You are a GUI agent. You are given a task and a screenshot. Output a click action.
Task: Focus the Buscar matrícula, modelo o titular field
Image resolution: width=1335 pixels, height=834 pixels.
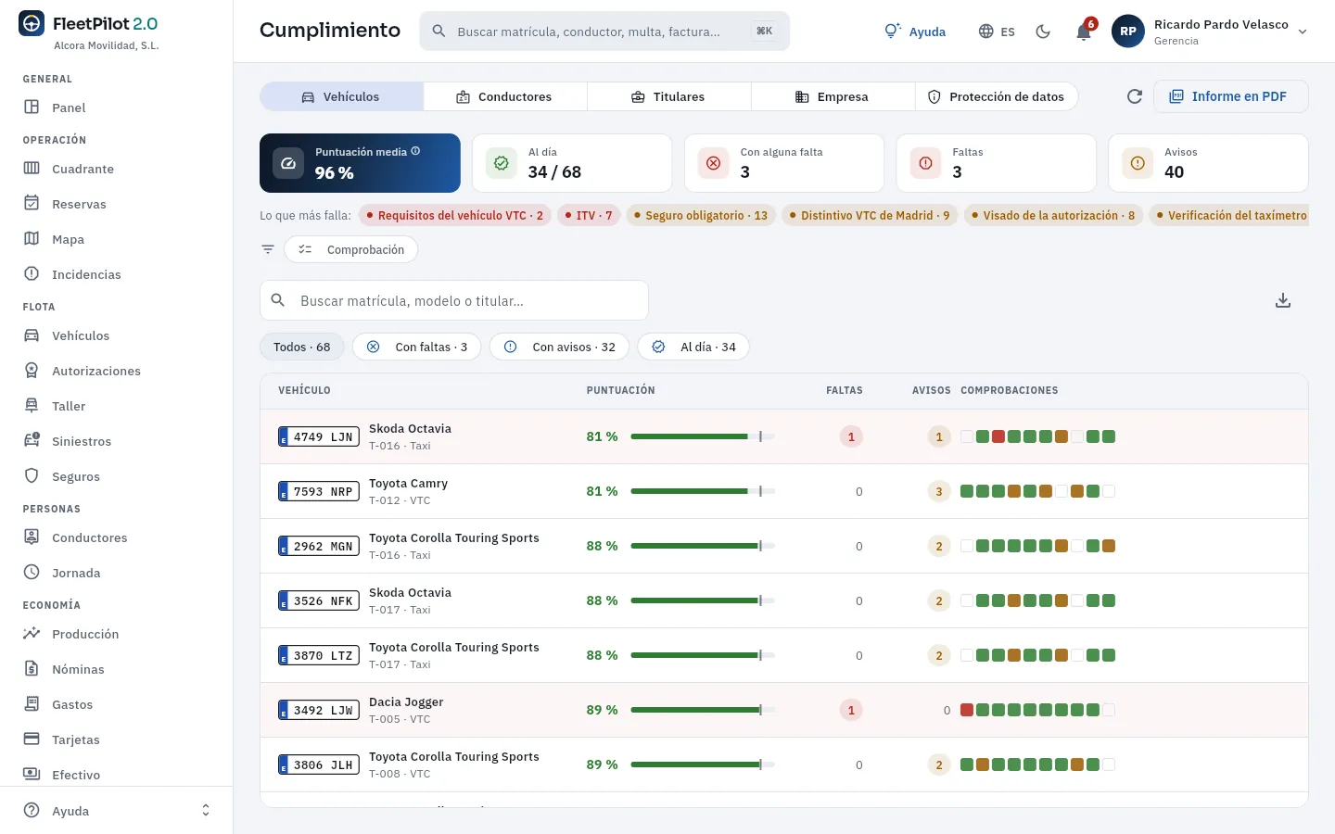coord(454,300)
